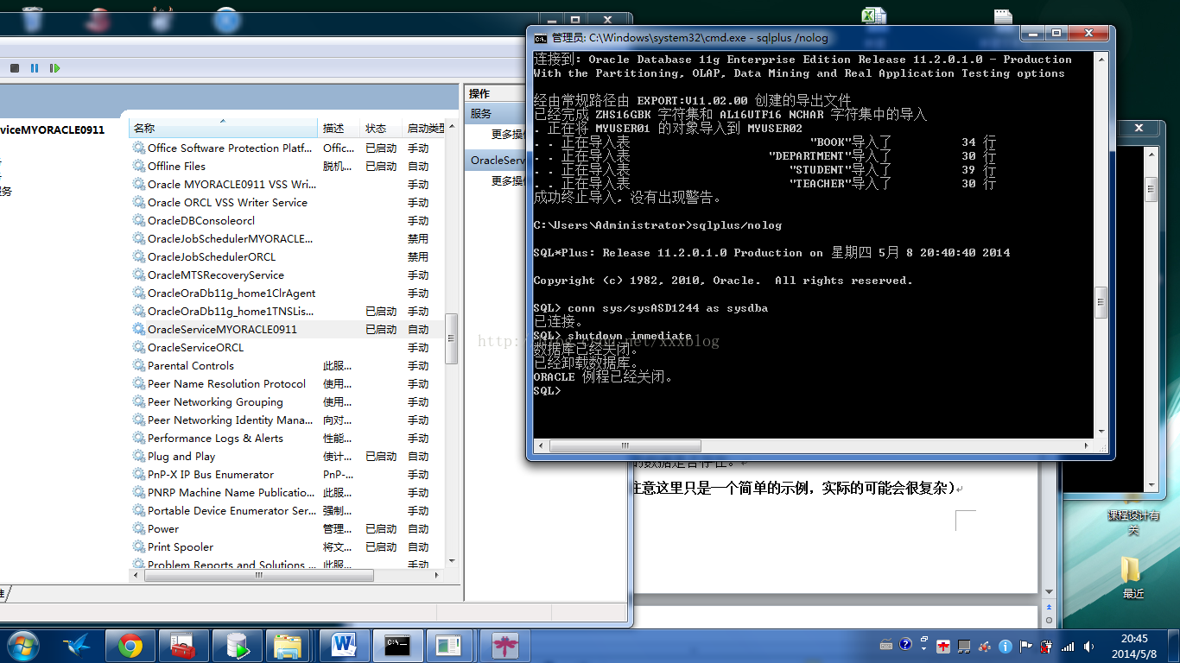Select the 服务 actions section header
This screenshot has height=663, width=1180.
(495, 114)
